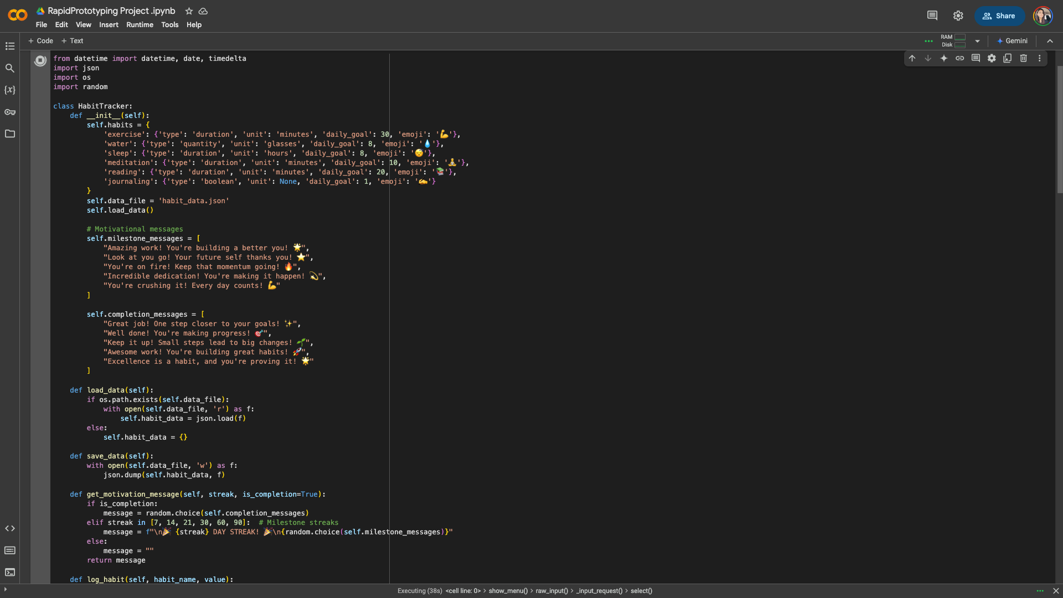This screenshot has height=598, width=1063.
Task: Click the vertical scrollbar thumb
Action: click(1060, 130)
